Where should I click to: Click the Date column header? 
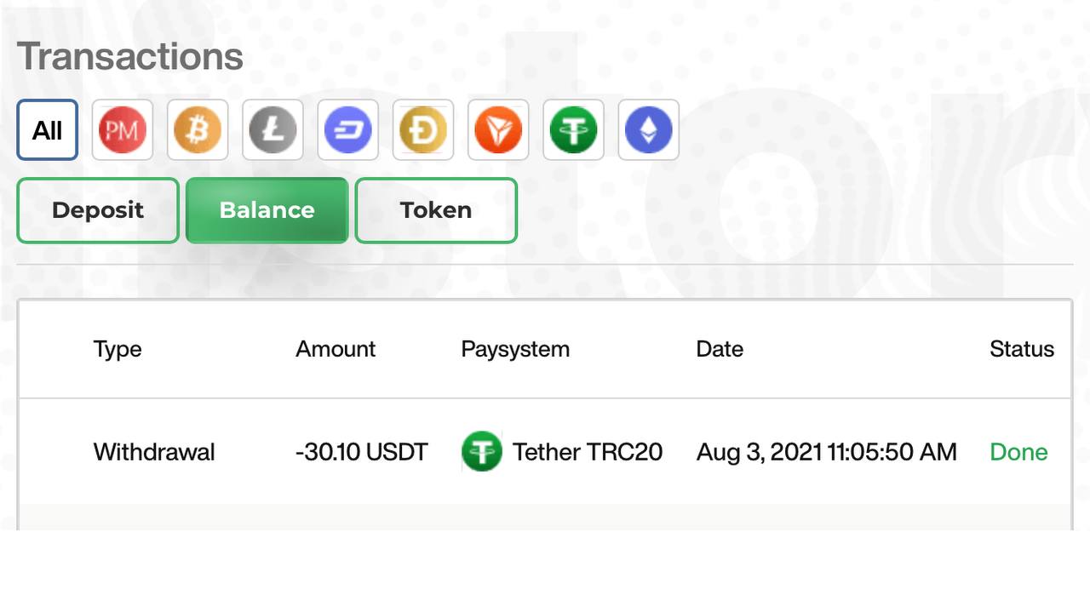(720, 349)
